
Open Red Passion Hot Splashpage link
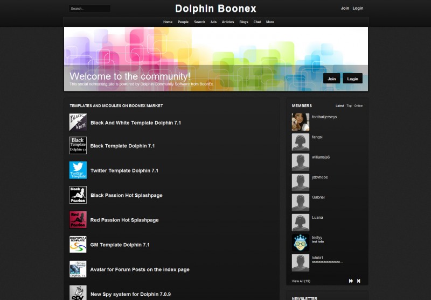(124, 220)
